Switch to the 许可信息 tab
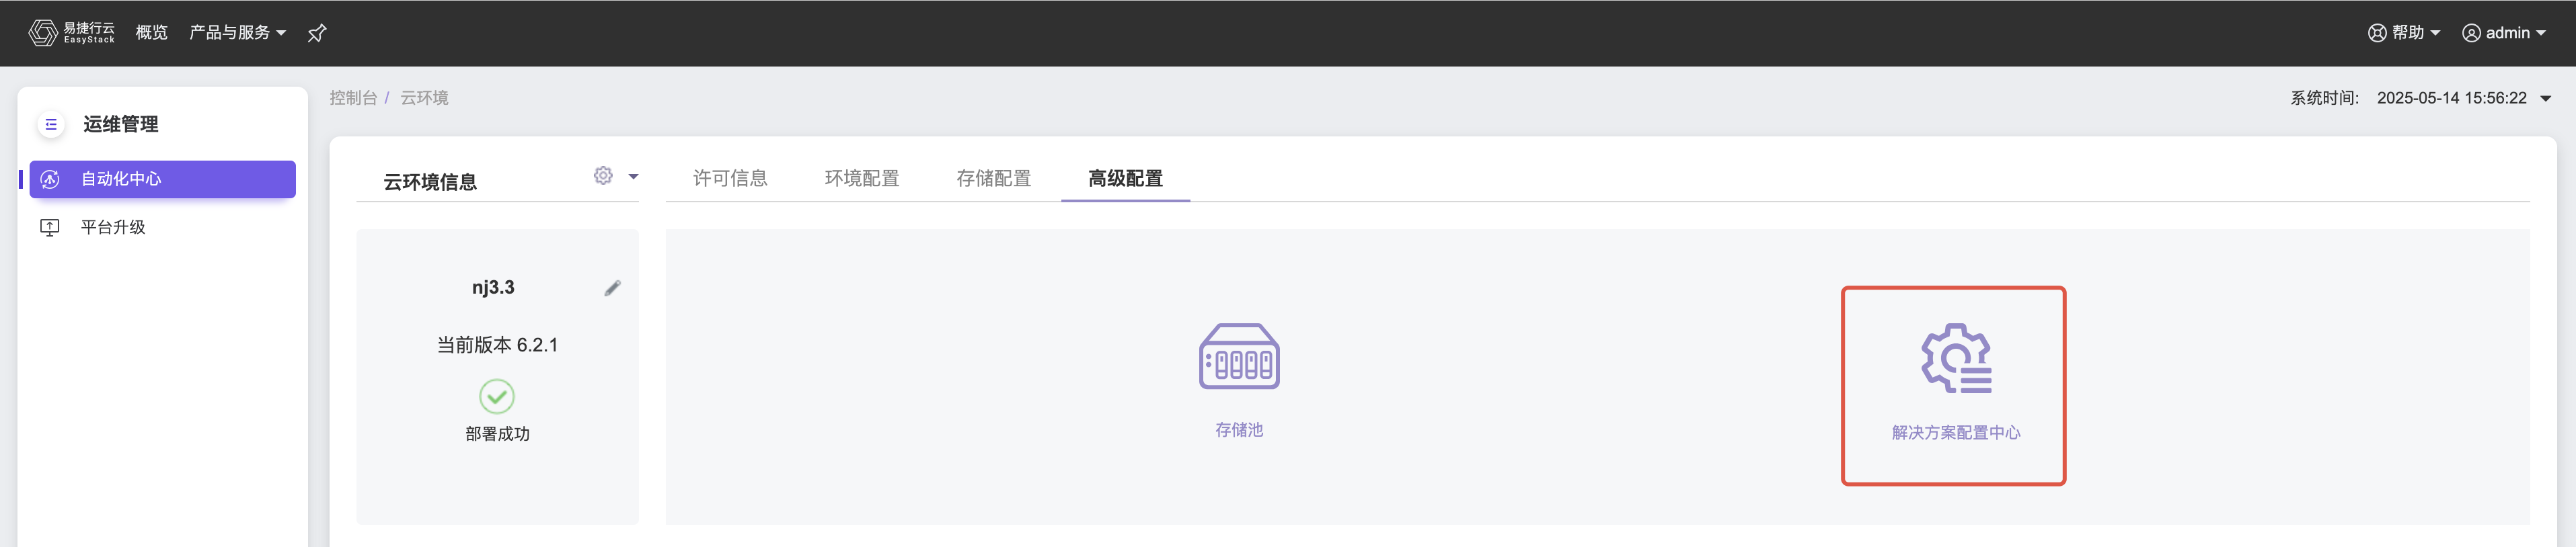2576x547 pixels. [730, 178]
